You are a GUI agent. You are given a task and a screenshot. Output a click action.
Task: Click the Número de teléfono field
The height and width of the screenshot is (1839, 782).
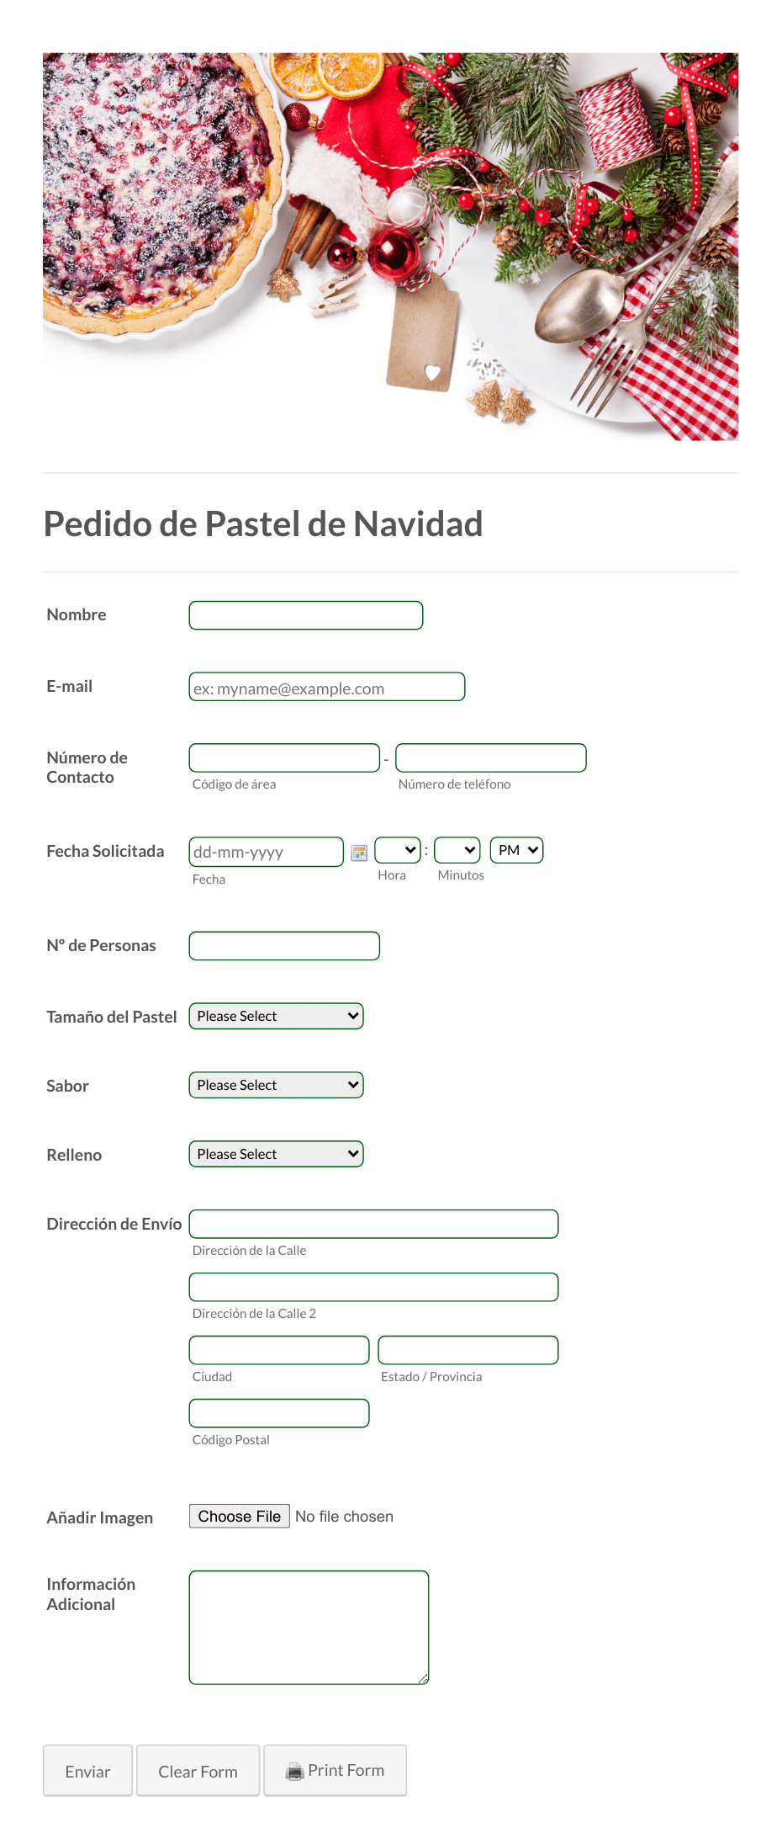click(x=491, y=757)
